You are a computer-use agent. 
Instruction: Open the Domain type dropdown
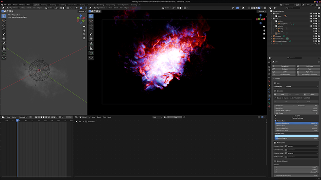pos(302,87)
